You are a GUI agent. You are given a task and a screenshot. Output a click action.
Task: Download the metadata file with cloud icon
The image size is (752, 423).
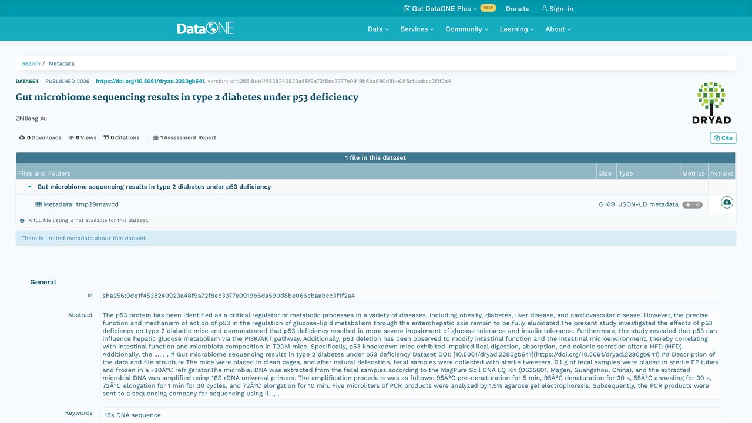point(727,203)
